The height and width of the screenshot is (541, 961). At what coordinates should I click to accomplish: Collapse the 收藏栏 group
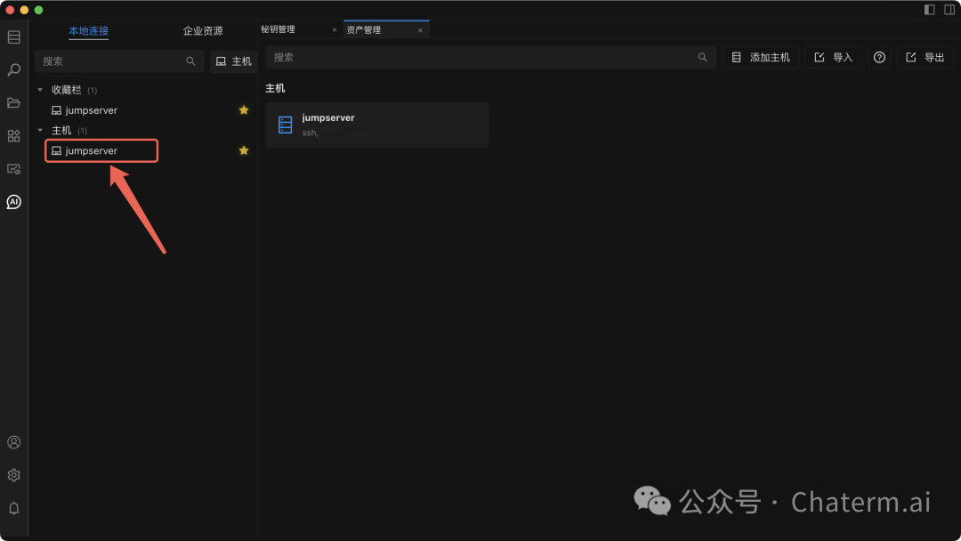click(40, 90)
